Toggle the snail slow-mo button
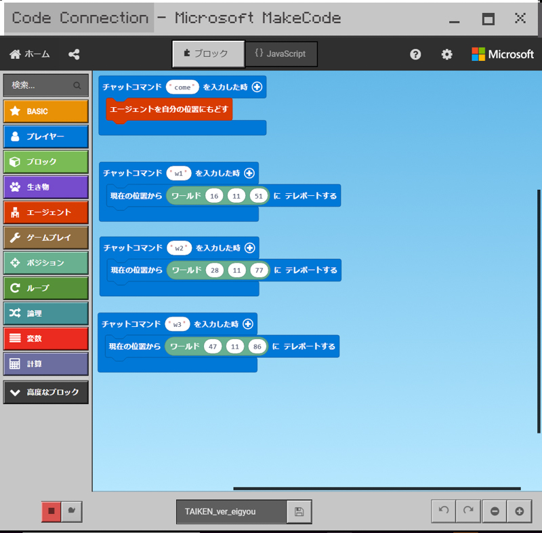The image size is (542, 533). coord(72,511)
